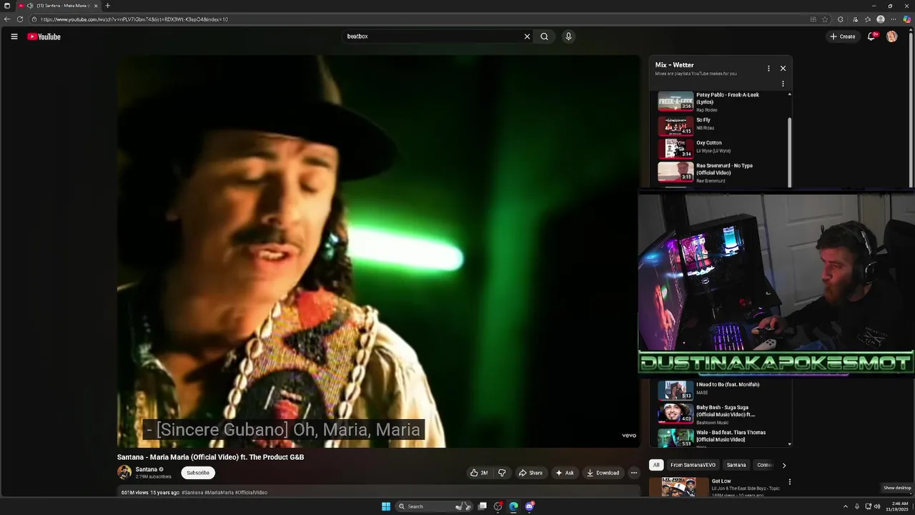The height and width of the screenshot is (515, 915).
Task: Add this page to favorites
Action: (x=826, y=19)
